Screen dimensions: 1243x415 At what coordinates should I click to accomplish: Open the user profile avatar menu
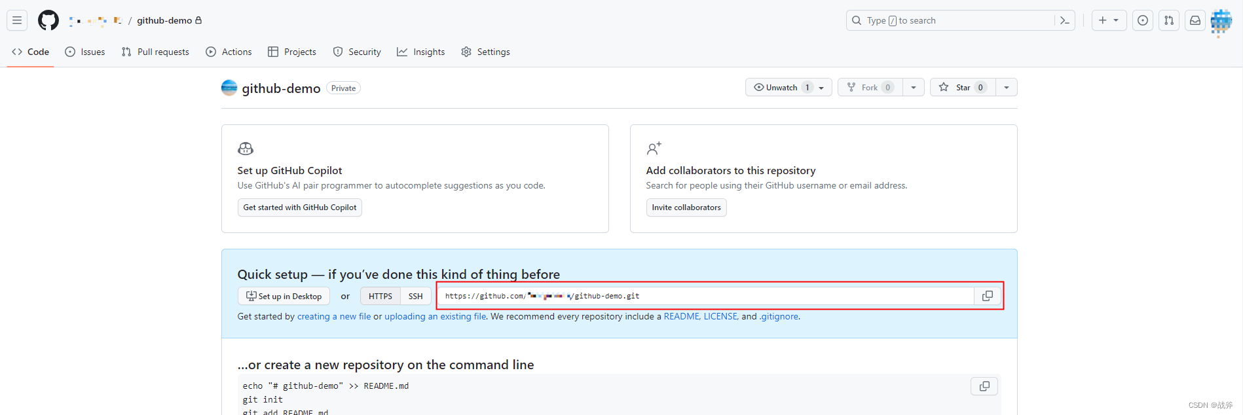[x=1221, y=21]
